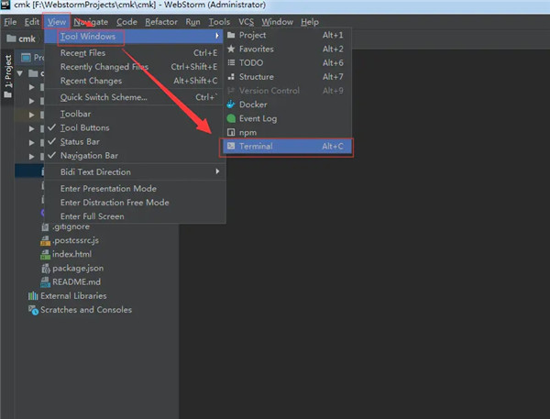Click the TODO list icon
Viewport: 550px width, 419px height.
click(x=231, y=62)
